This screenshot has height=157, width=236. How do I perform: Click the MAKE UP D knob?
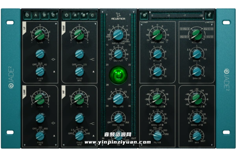(x=157, y=118)
